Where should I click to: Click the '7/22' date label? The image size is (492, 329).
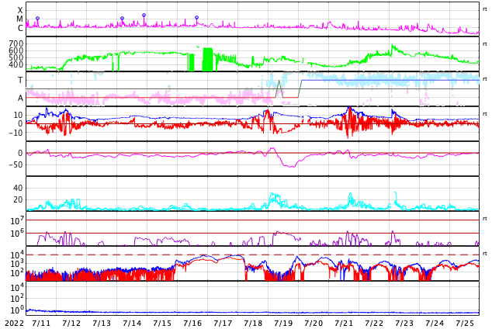pyautogui.click(x=374, y=324)
